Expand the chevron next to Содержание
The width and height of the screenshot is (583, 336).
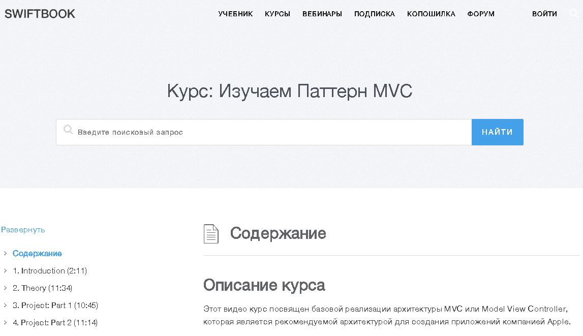click(x=5, y=254)
